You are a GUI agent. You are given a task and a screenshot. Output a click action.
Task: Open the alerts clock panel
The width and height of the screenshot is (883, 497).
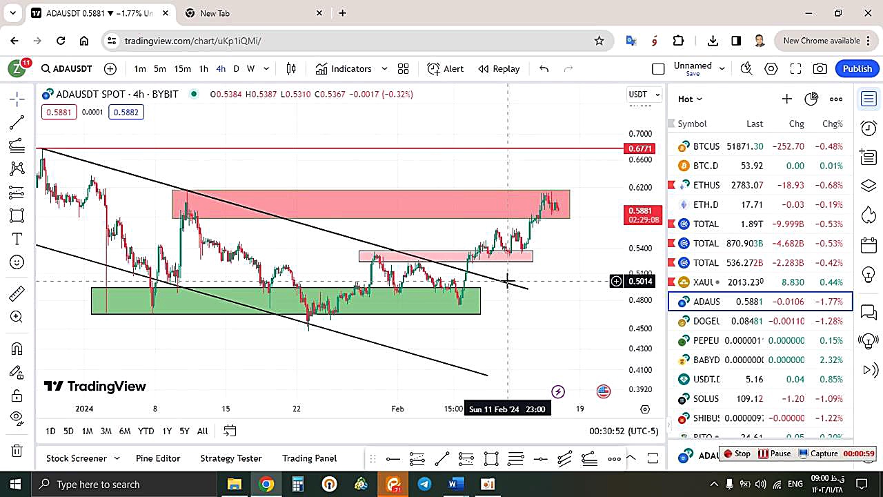pos(869,128)
